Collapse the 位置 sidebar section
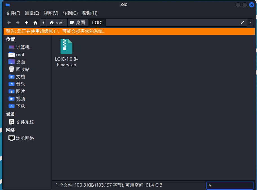The image size is (257, 190). click(x=10, y=39)
